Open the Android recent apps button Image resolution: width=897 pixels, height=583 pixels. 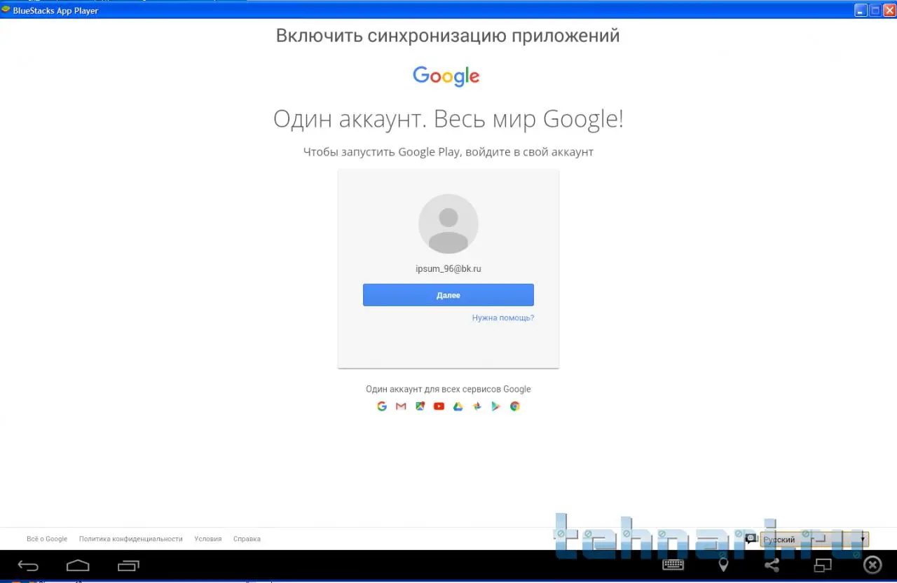(128, 565)
